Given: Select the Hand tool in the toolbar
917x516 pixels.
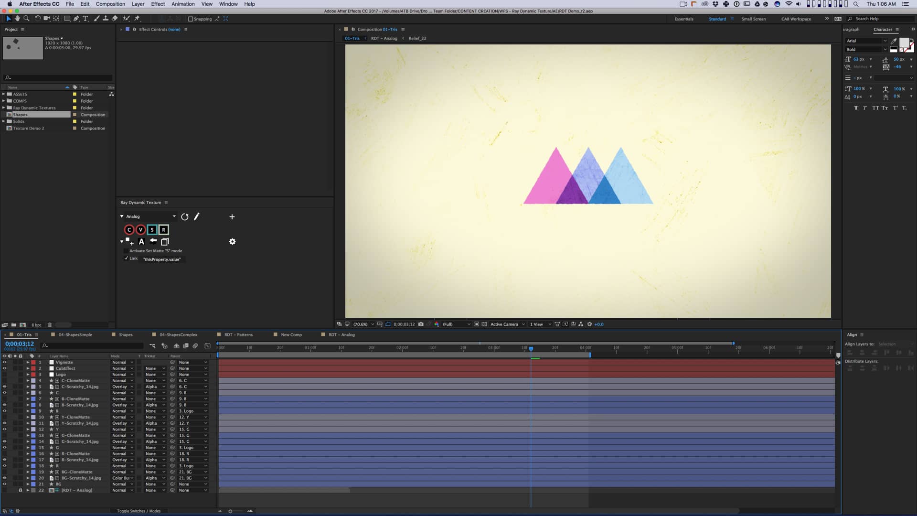Looking at the screenshot, I should 18,19.
